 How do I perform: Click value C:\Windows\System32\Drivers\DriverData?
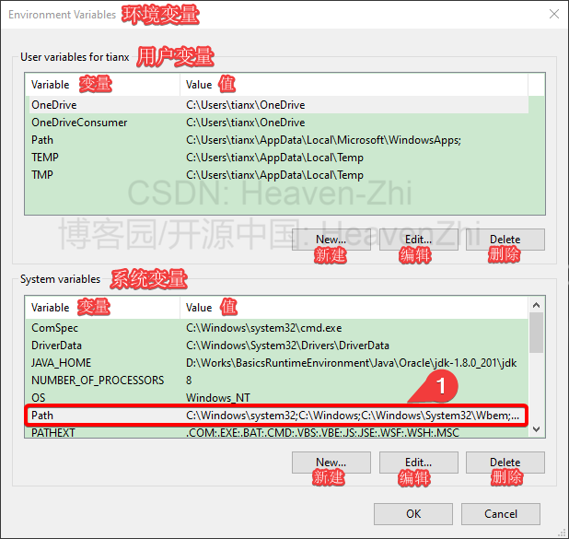287,346
